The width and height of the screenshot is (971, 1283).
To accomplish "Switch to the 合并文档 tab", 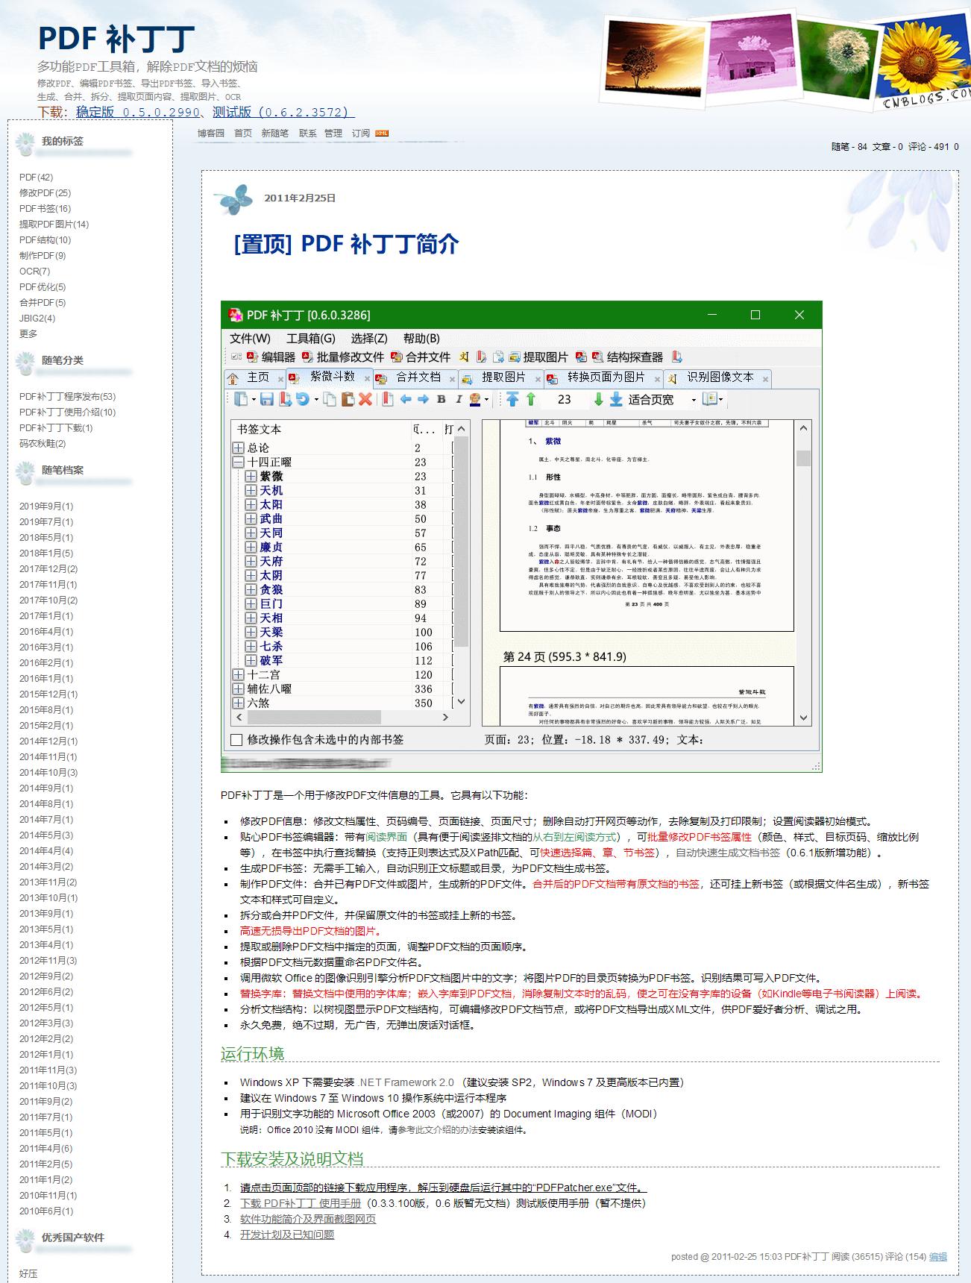I will click(x=415, y=378).
